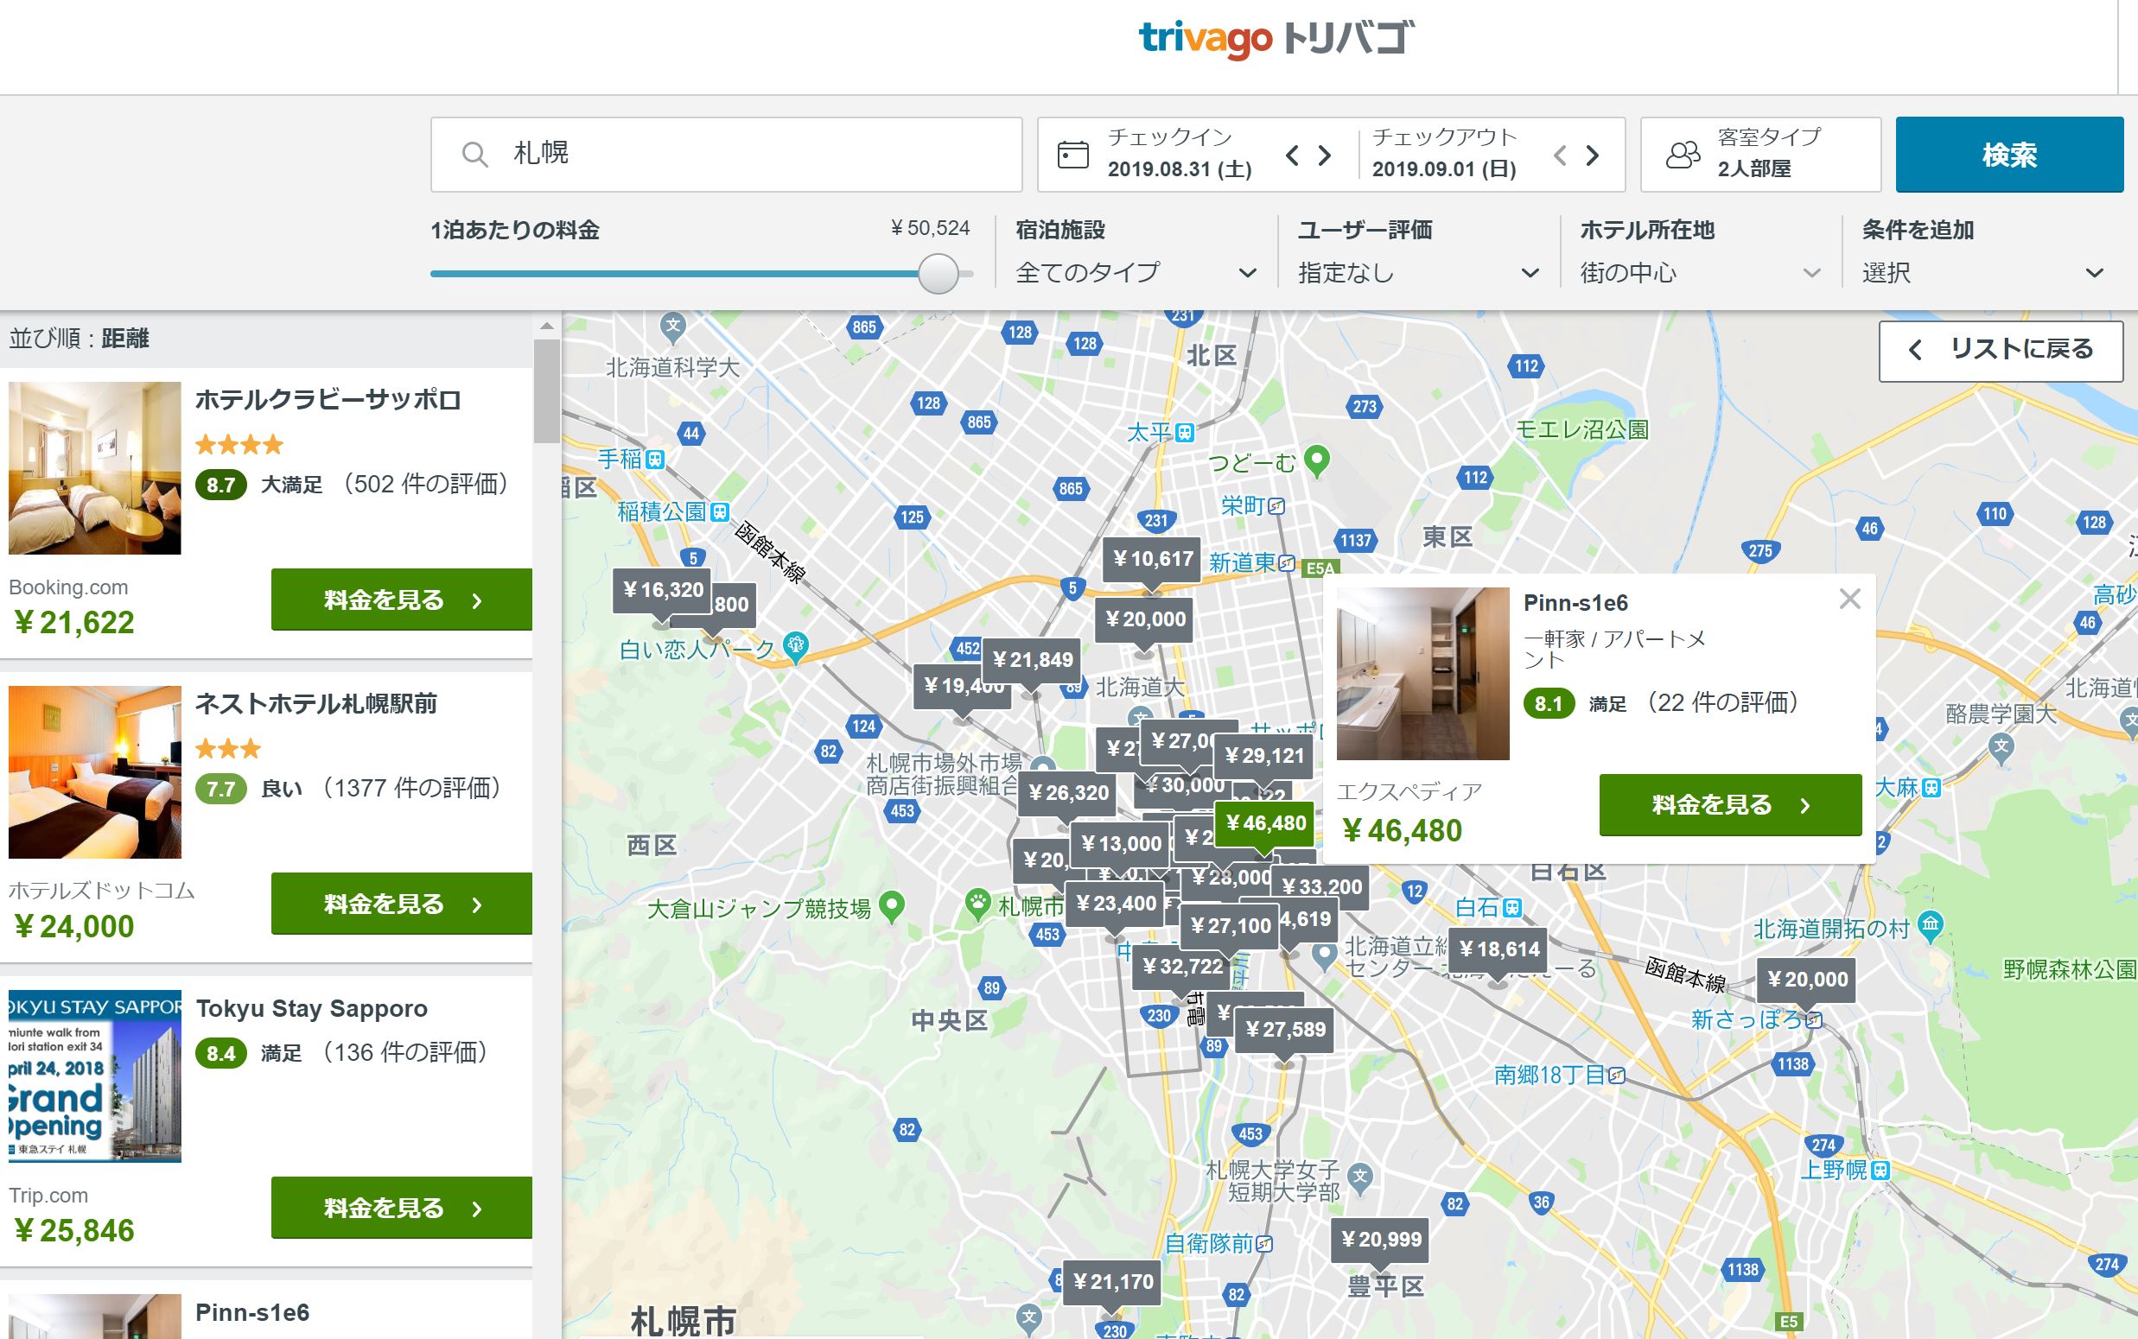Close the Pinn-s1e6 map popup
Image resolution: width=2138 pixels, height=1339 pixels.
(1849, 600)
